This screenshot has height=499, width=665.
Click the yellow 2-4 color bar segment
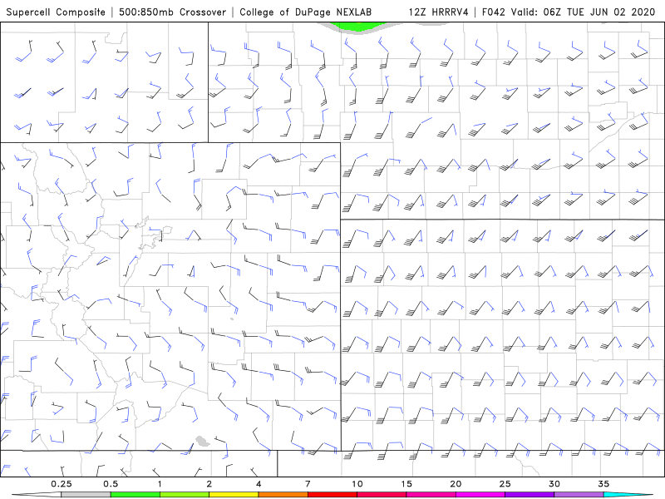234,495
